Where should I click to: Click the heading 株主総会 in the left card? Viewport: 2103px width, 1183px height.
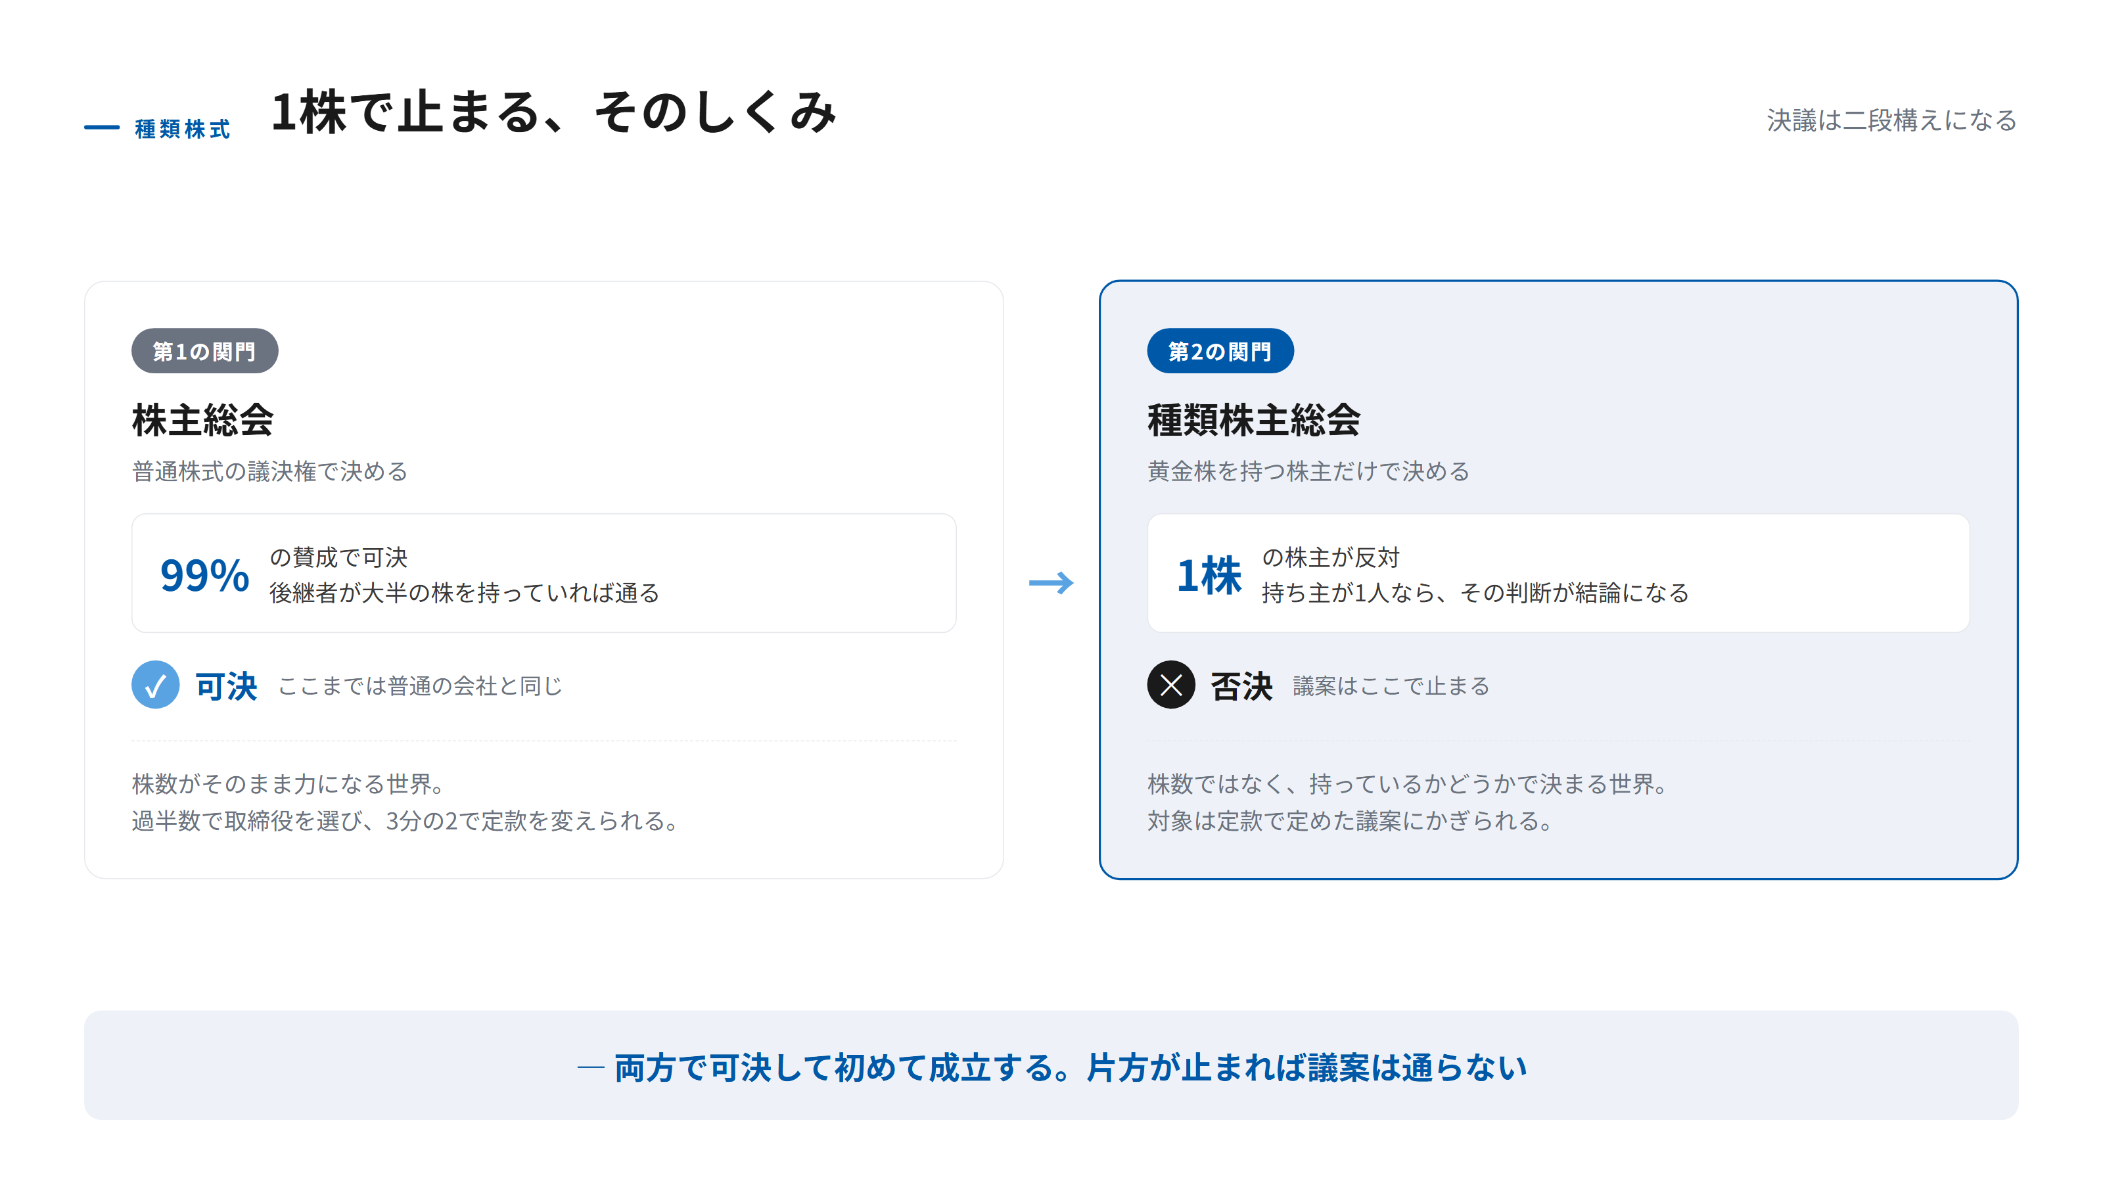click(202, 421)
